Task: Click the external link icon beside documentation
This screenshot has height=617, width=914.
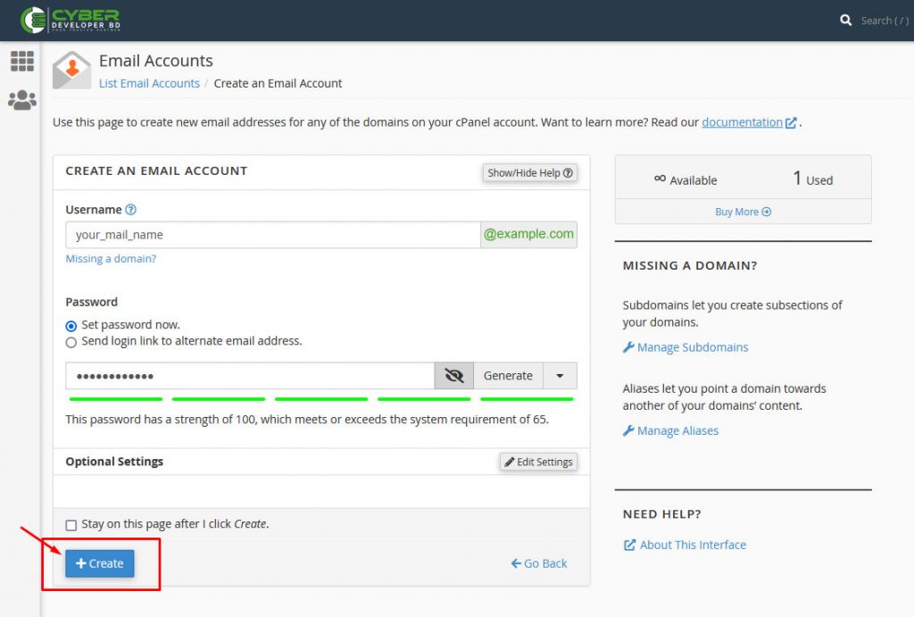Action: point(791,122)
